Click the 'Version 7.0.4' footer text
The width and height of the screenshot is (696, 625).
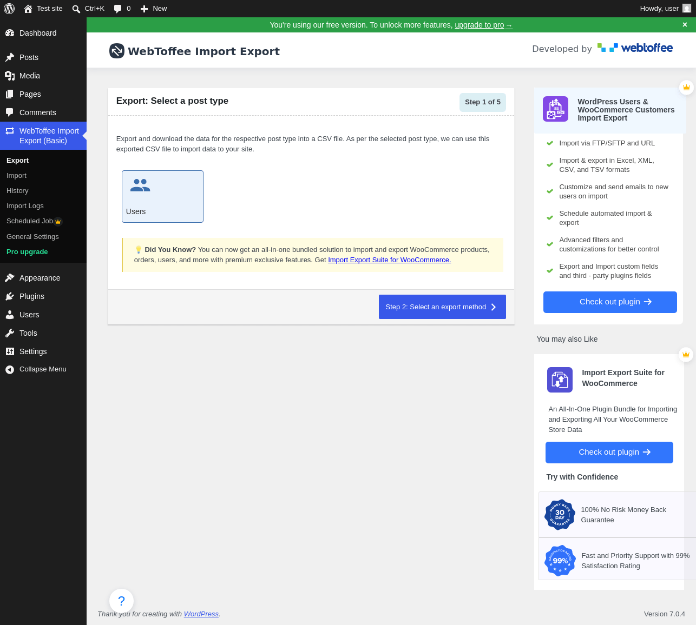(x=665, y=614)
